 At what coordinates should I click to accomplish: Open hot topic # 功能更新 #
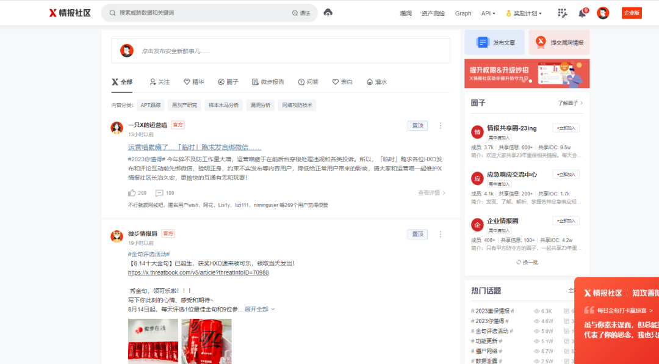[x=487, y=341]
